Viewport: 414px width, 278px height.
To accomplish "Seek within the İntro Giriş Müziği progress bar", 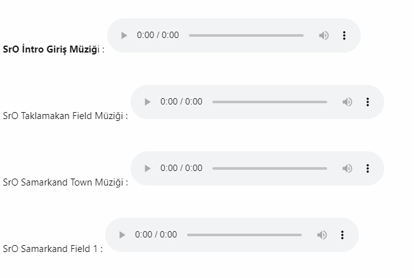I will 246,35.
